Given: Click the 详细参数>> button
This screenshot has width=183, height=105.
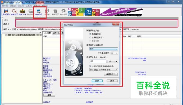Looking at the screenshot, I should click(111, 74).
